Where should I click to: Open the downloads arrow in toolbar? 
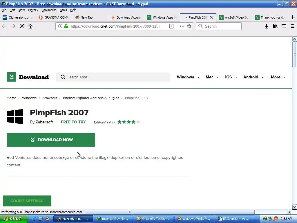(267, 26)
